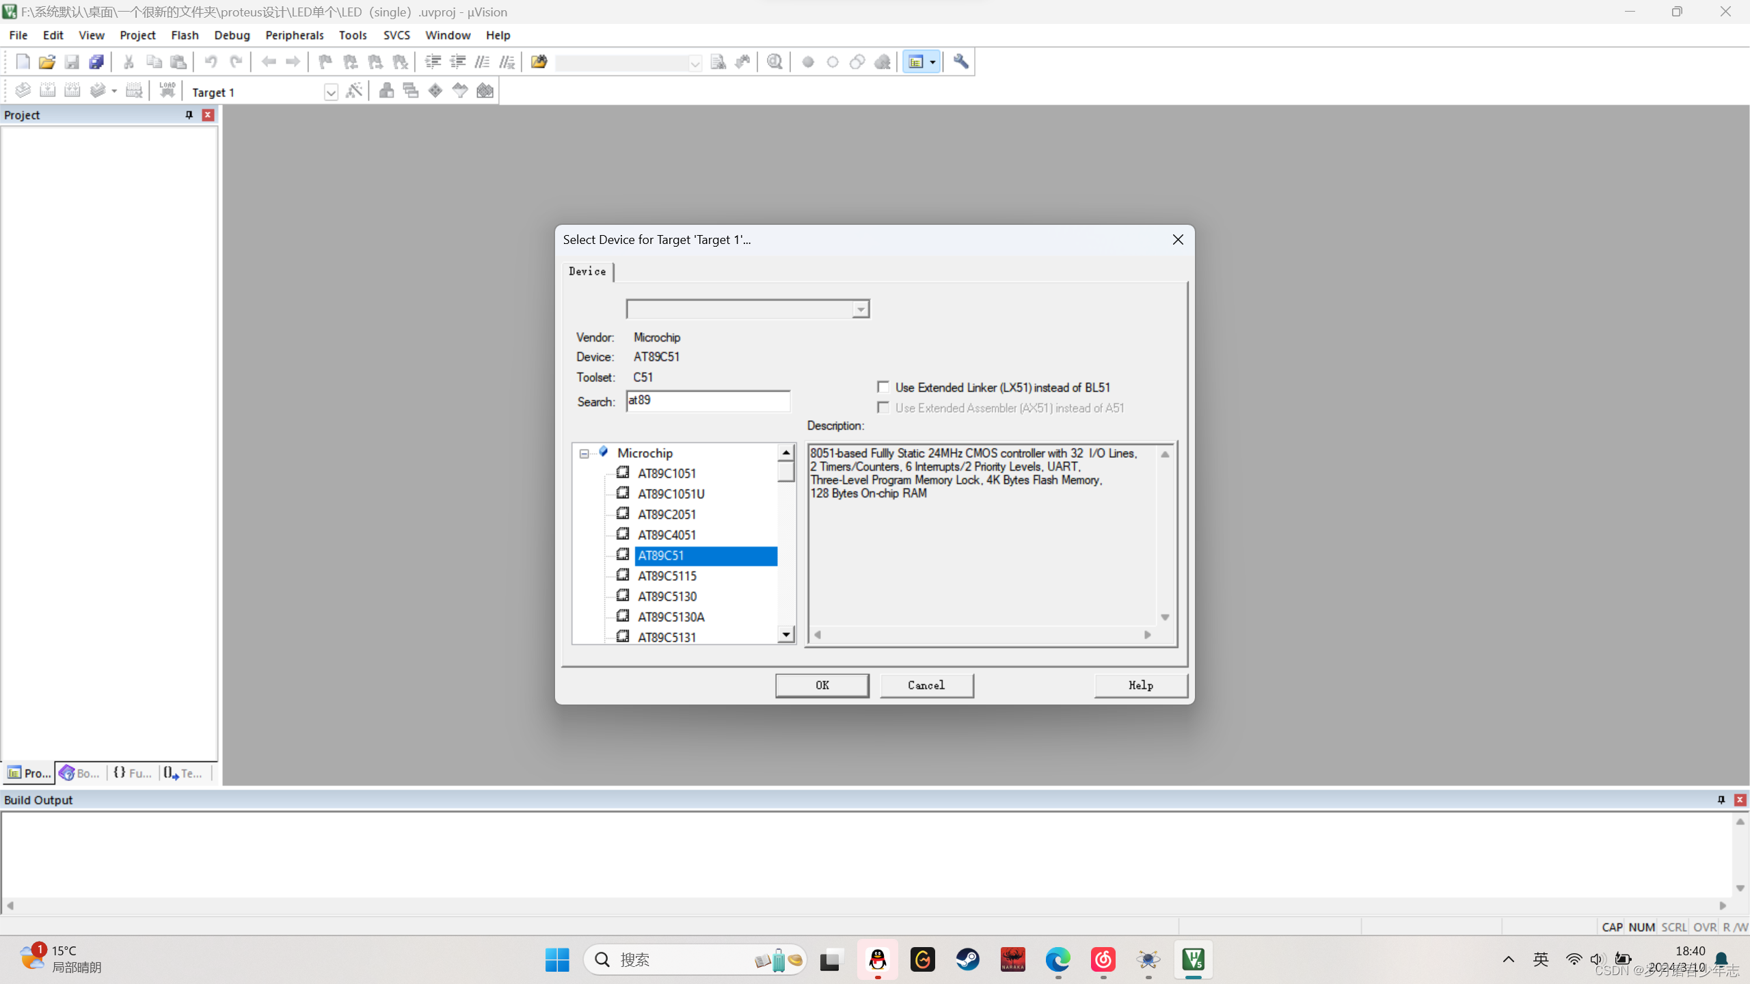
Task: Click the New file toolbar icon
Action: tap(23, 62)
